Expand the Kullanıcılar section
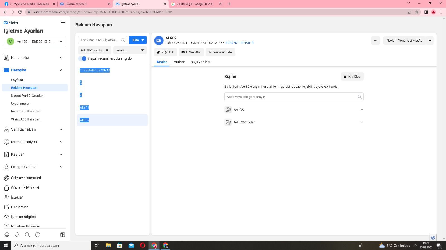The image size is (446, 250). pyautogui.click(x=61, y=57)
